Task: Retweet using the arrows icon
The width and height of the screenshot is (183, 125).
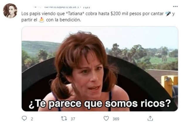Action: (x=64, y=119)
